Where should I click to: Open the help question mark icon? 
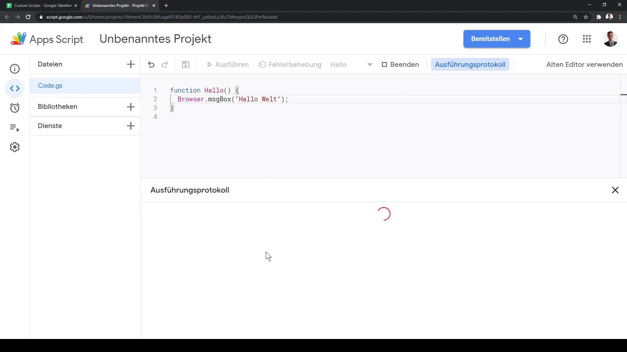pos(563,39)
